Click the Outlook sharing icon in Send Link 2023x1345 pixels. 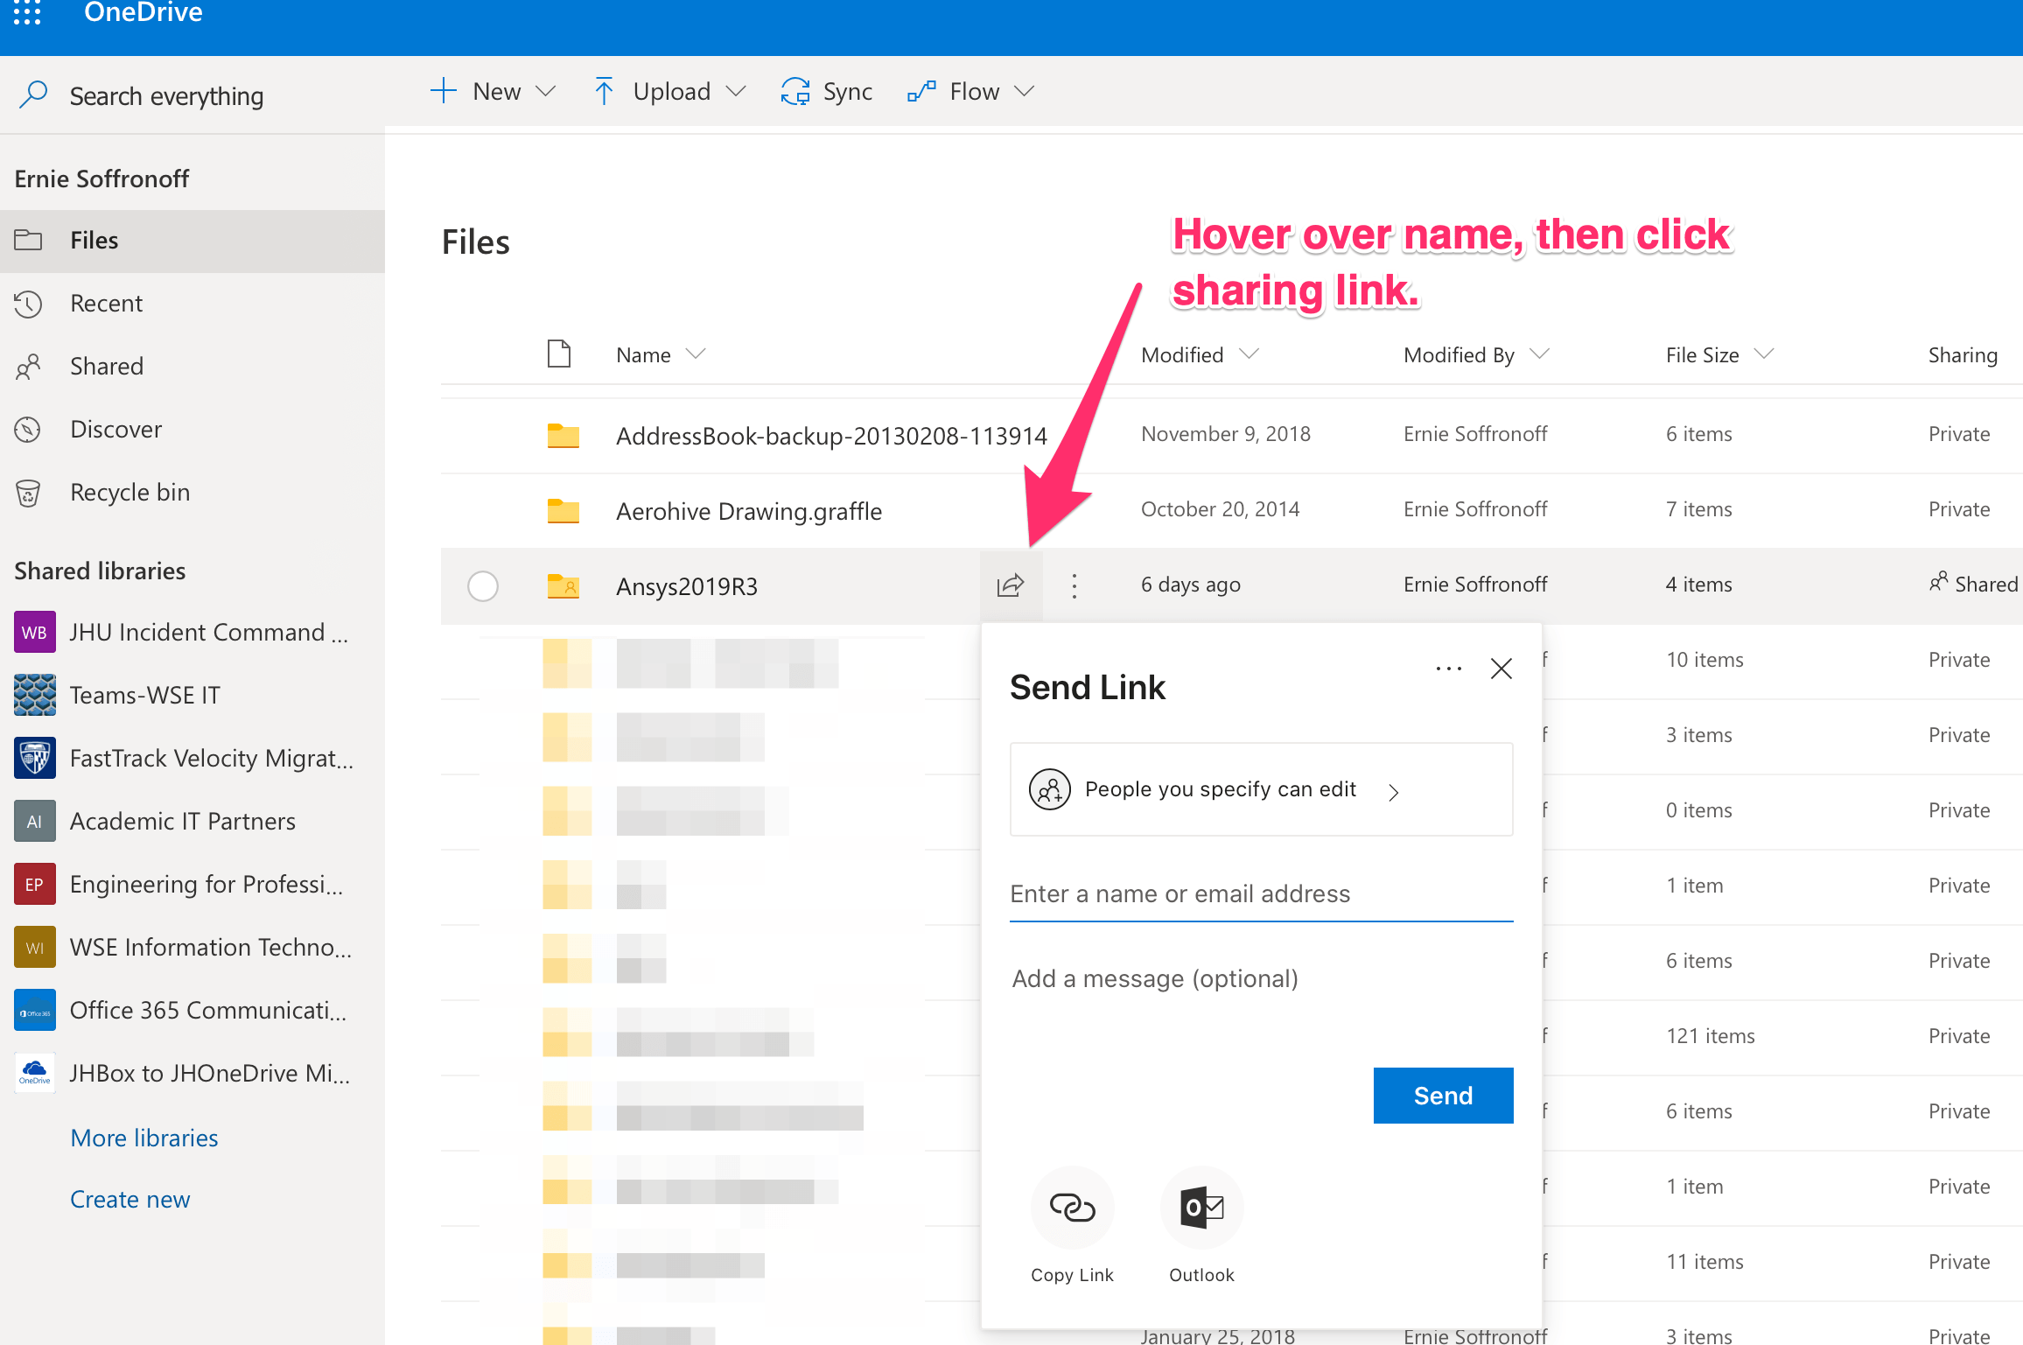[1199, 1207]
